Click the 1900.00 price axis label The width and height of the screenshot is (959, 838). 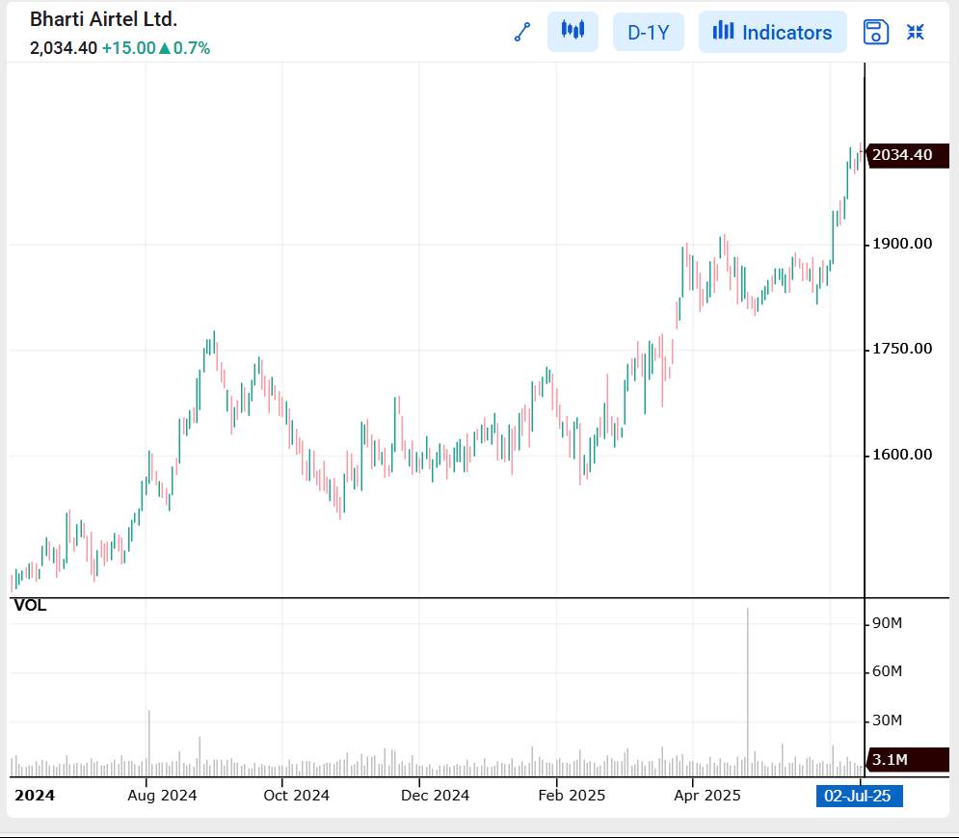tap(902, 244)
